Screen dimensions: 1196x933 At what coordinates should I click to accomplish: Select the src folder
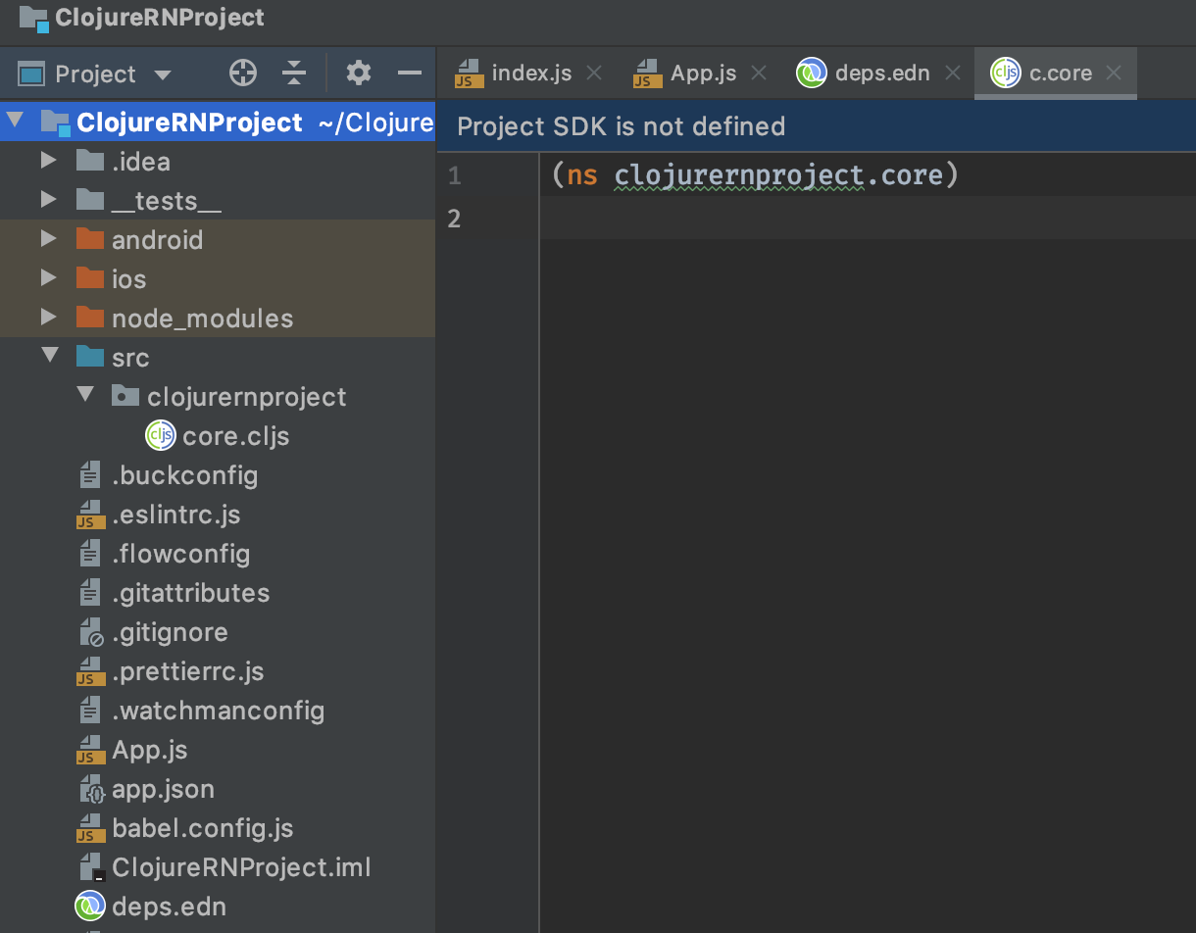tap(130, 358)
